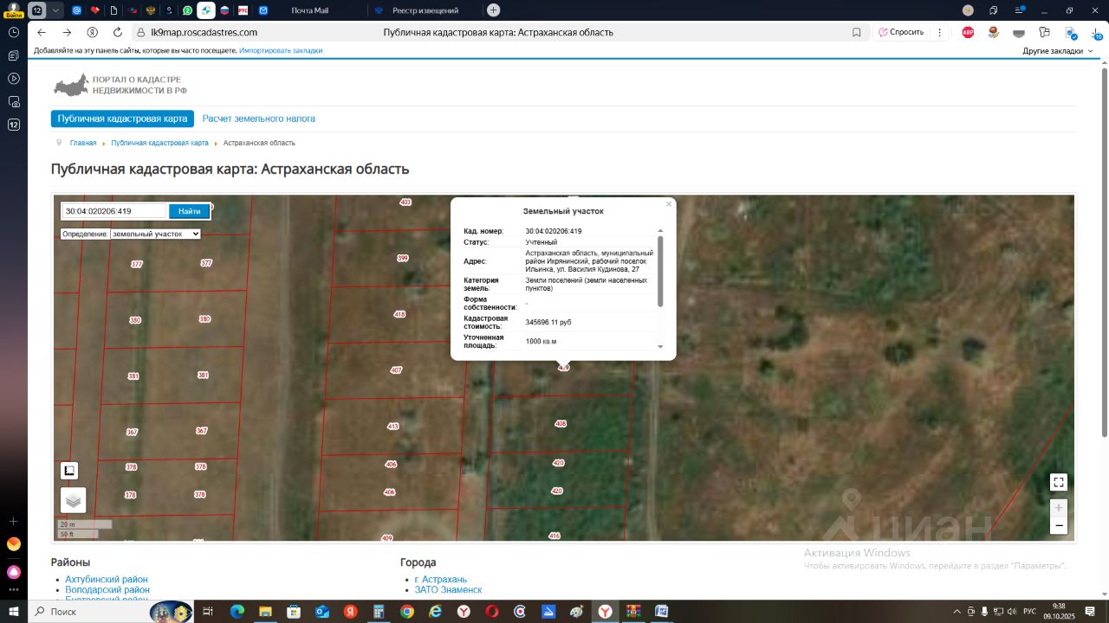Zoom in on the cadastral map
1109x623 pixels.
[1058, 508]
